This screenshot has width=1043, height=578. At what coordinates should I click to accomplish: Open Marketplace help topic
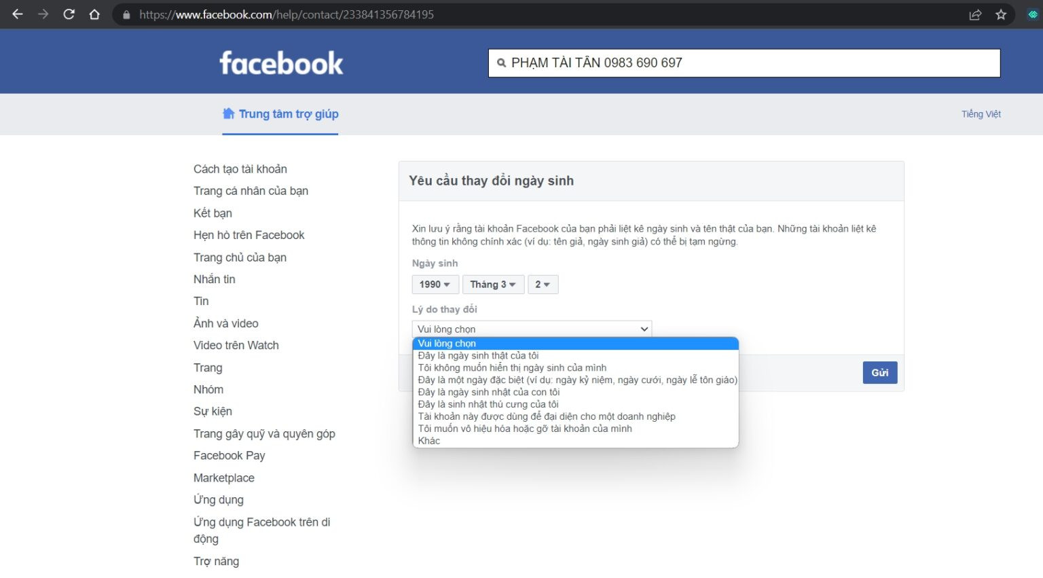(x=224, y=478)
